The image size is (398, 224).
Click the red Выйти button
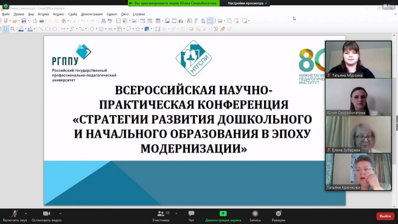[385, 216]
